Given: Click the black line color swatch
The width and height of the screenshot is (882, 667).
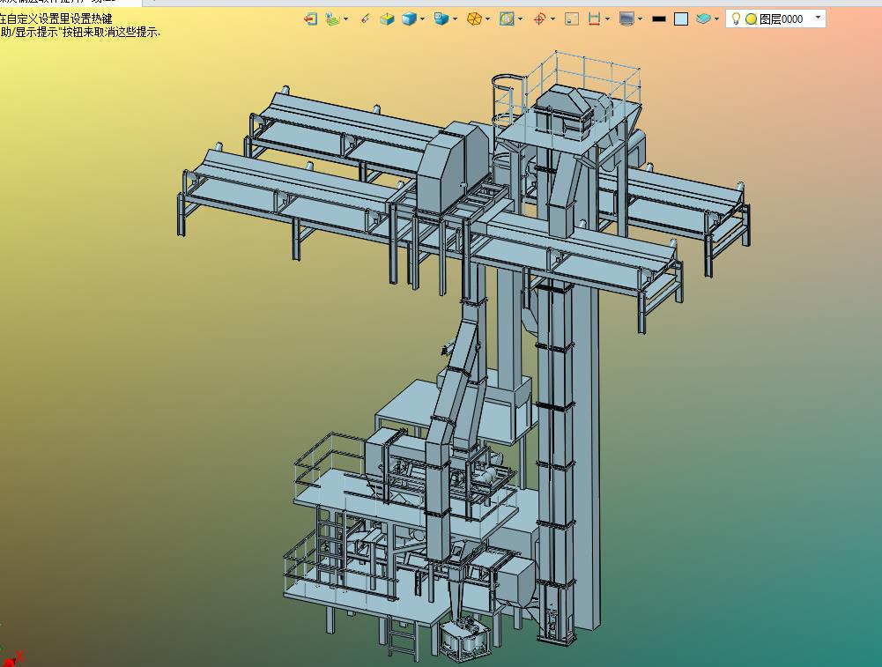Looking at the screenshot, I should click(x=658, y=19).
